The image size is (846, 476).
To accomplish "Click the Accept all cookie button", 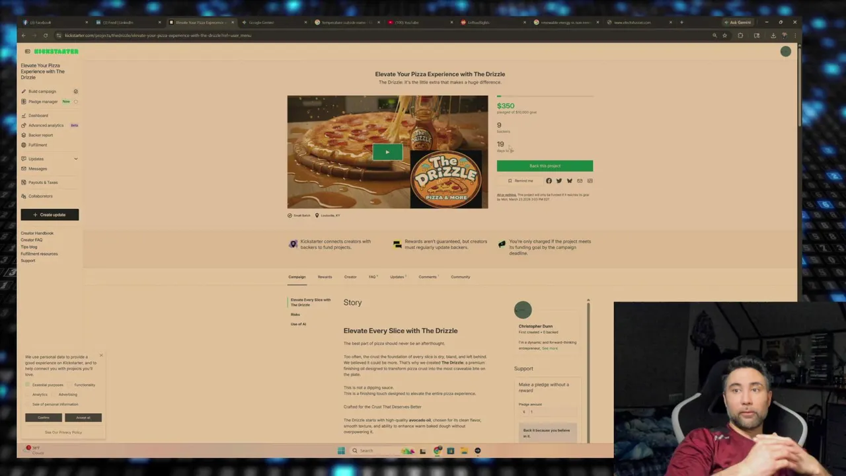I will (x=83, y=418).
